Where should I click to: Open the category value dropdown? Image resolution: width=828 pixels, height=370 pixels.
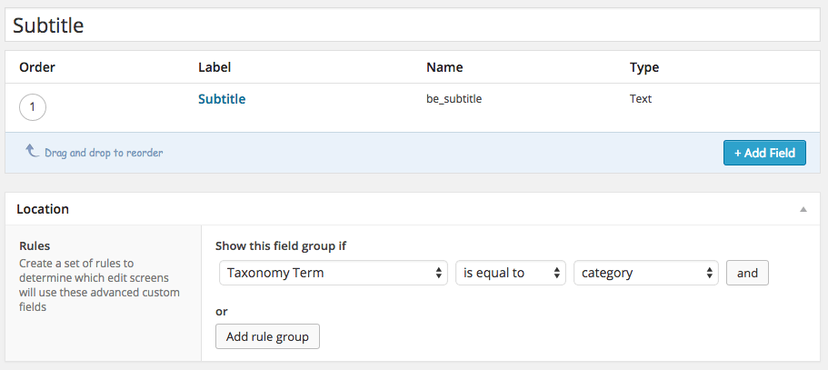tap(646, 273)
